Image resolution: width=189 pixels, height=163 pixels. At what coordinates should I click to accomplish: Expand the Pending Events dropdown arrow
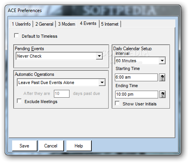(99, 56)
